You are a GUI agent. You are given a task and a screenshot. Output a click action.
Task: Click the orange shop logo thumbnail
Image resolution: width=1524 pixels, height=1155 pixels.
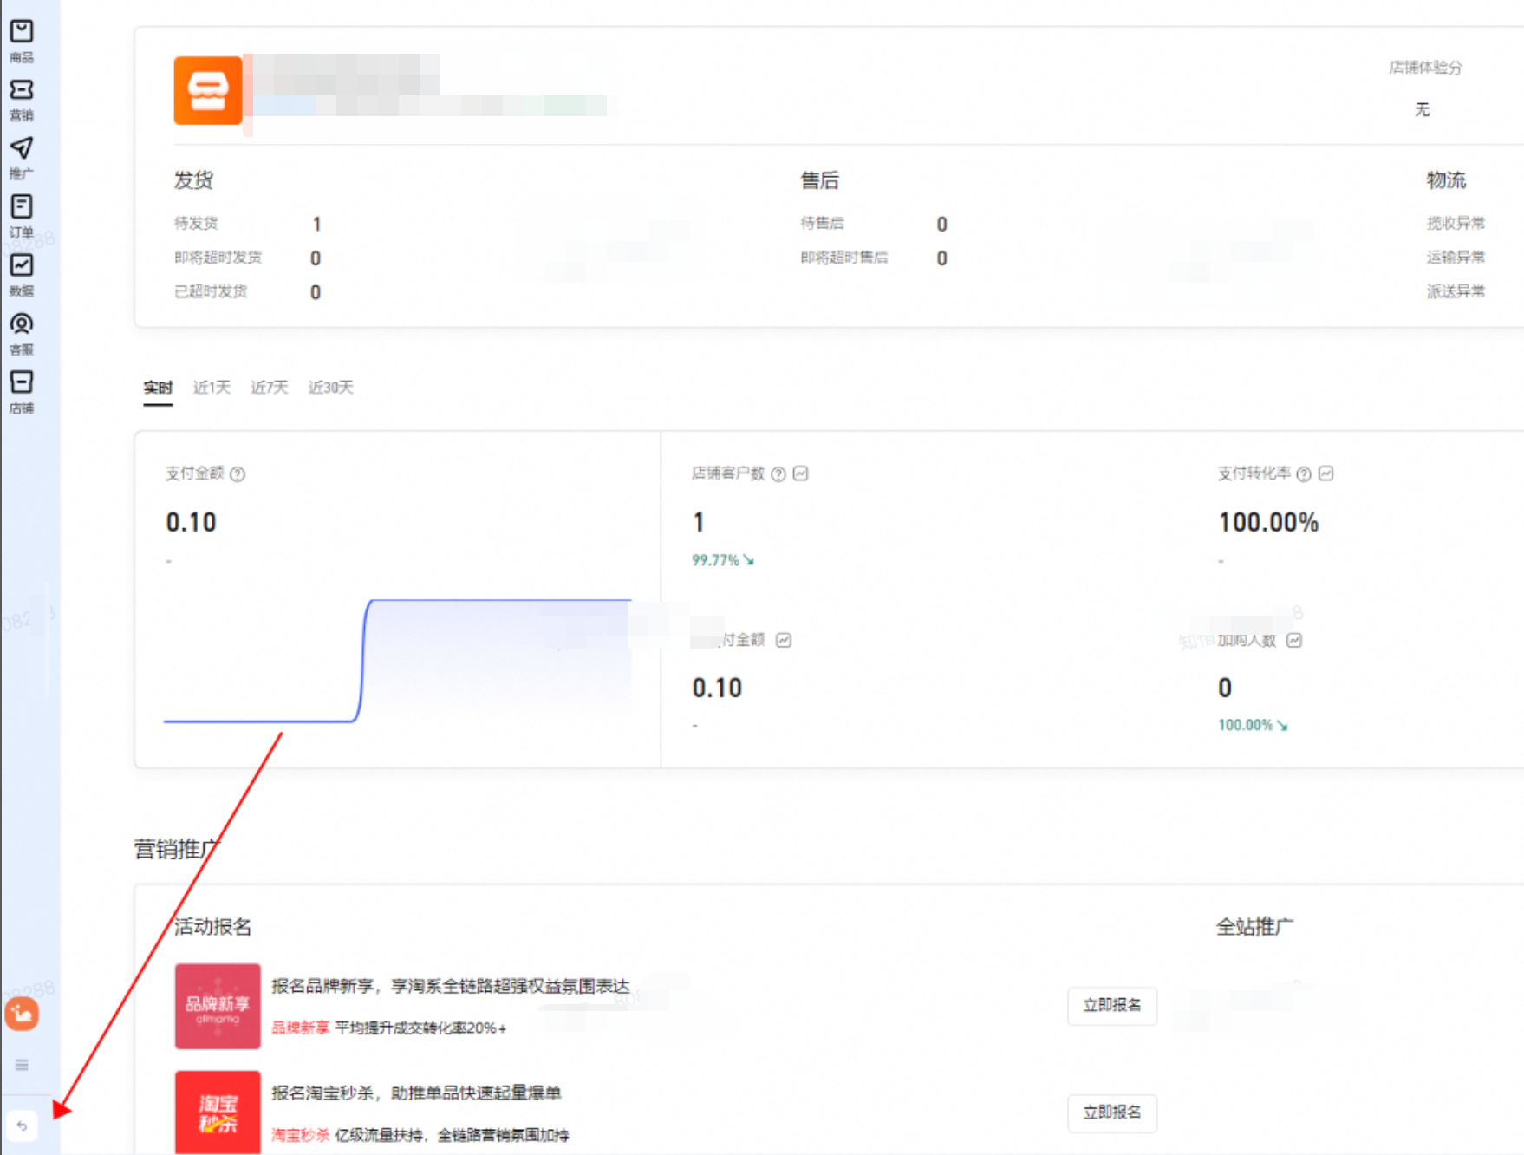208,90
